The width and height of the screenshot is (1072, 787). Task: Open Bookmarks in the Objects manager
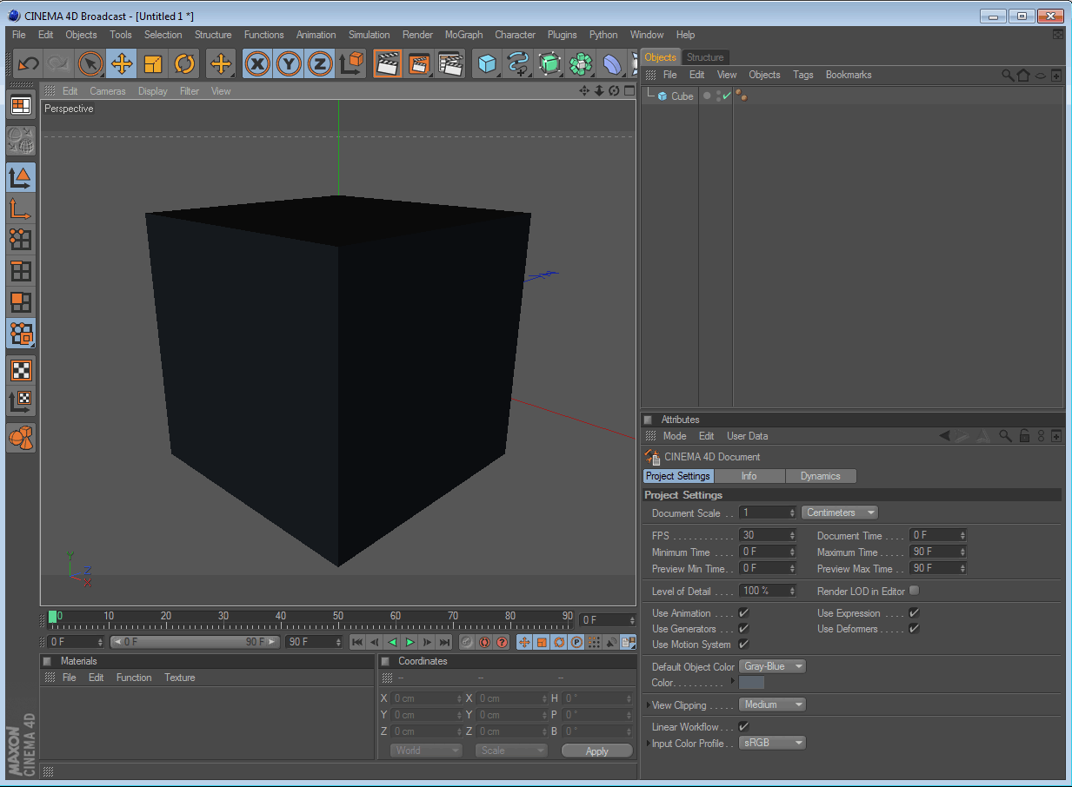click(x=849, y=75)
